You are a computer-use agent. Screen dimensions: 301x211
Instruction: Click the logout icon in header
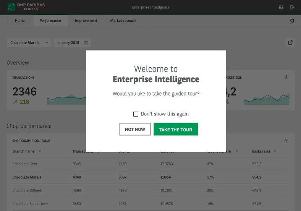point(292,7)
